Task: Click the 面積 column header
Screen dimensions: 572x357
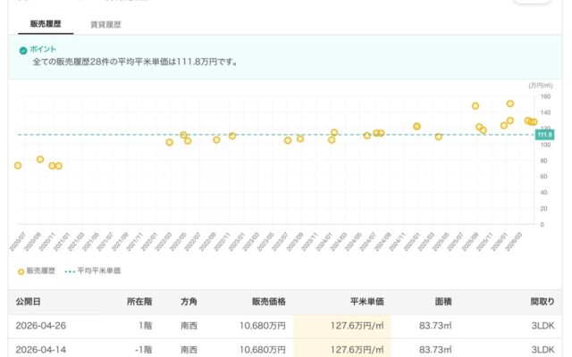Action: point(443,302)
